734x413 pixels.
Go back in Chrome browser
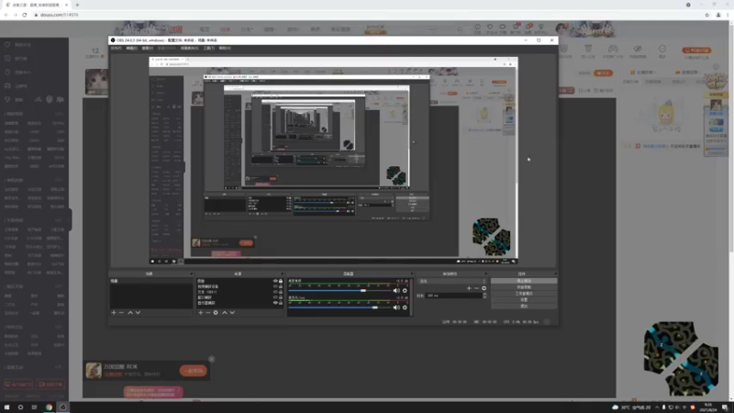pos(6,15)
